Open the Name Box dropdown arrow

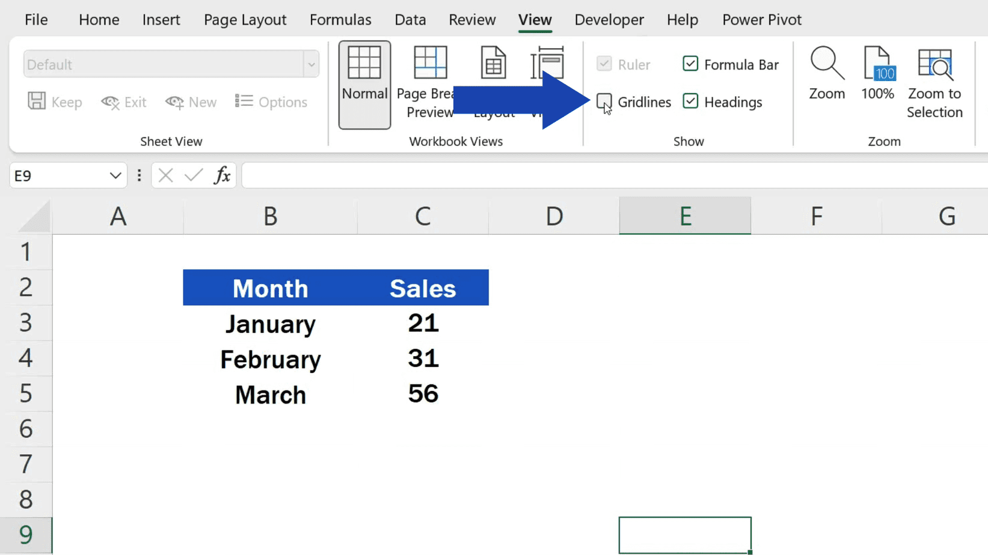115,175
